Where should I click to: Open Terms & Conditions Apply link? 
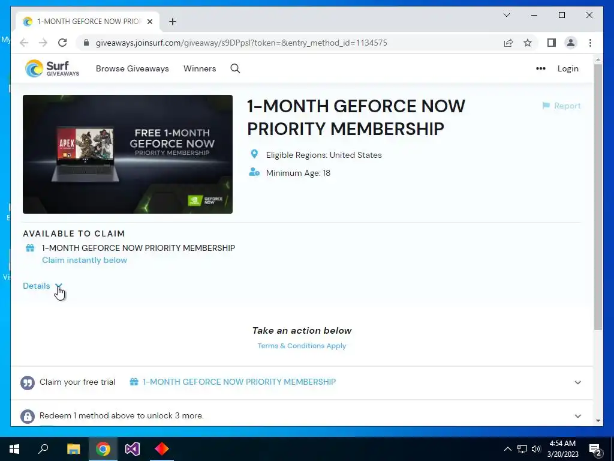[x=302, y=346]
